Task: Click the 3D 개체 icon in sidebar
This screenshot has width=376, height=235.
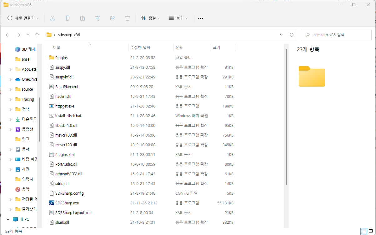Action: [18, 49]
